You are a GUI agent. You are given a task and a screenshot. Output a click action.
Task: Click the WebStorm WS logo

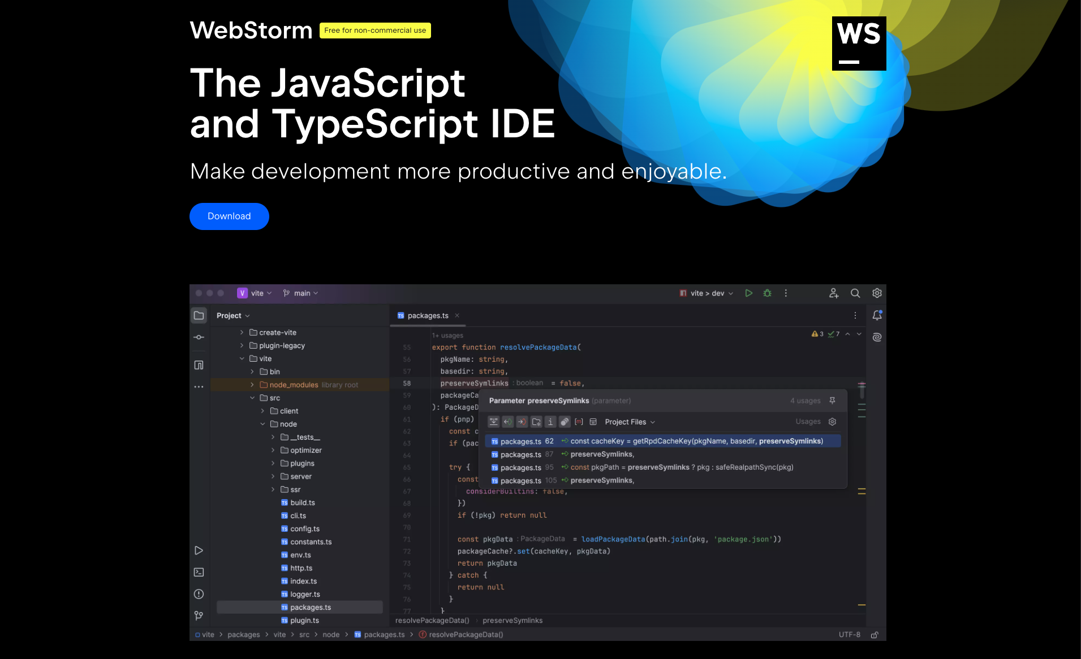[x=859, y=44]
